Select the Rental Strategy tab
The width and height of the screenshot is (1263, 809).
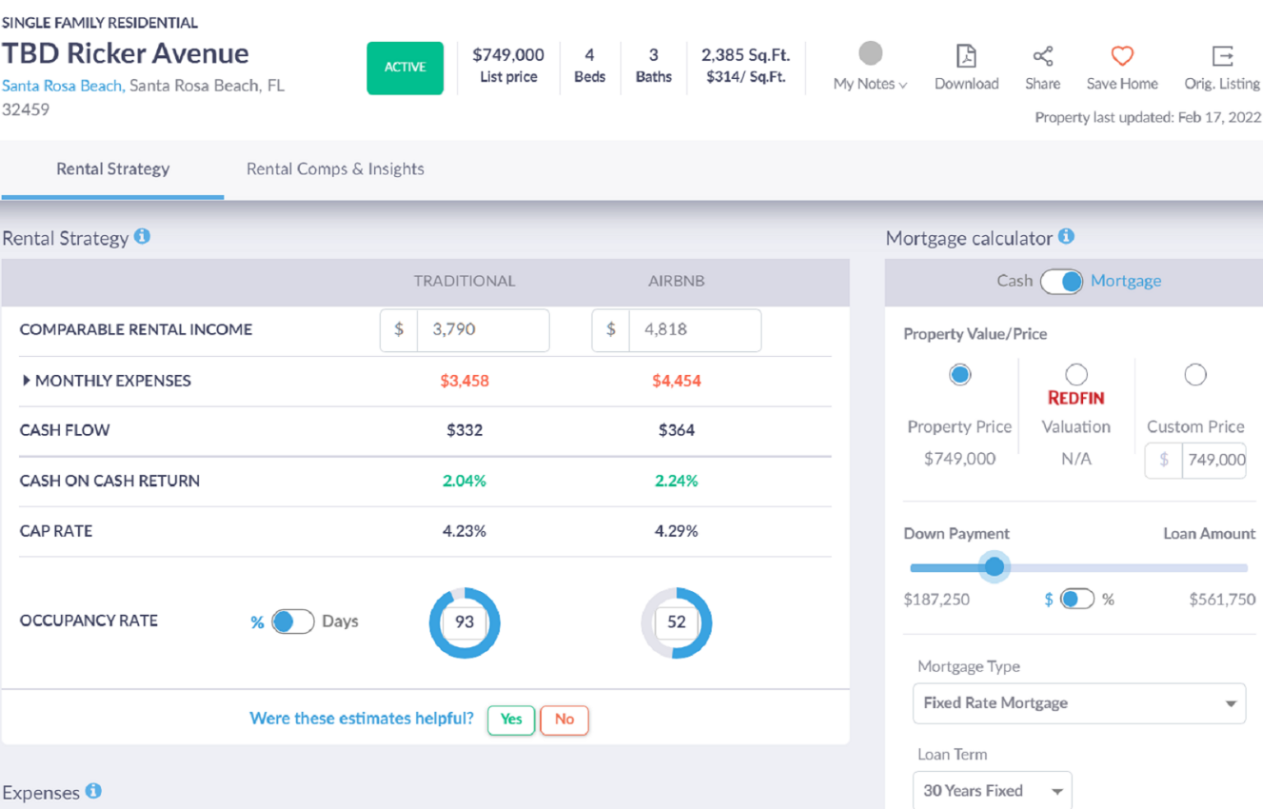click(113, 169)
